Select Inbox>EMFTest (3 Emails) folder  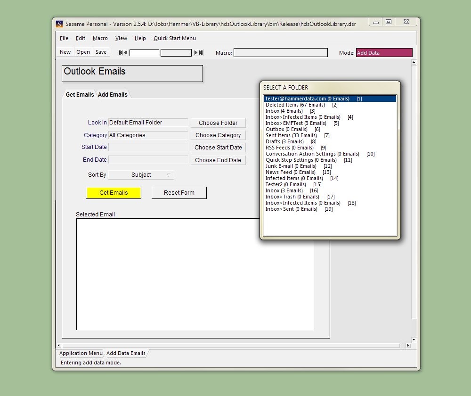coord(330,124)
